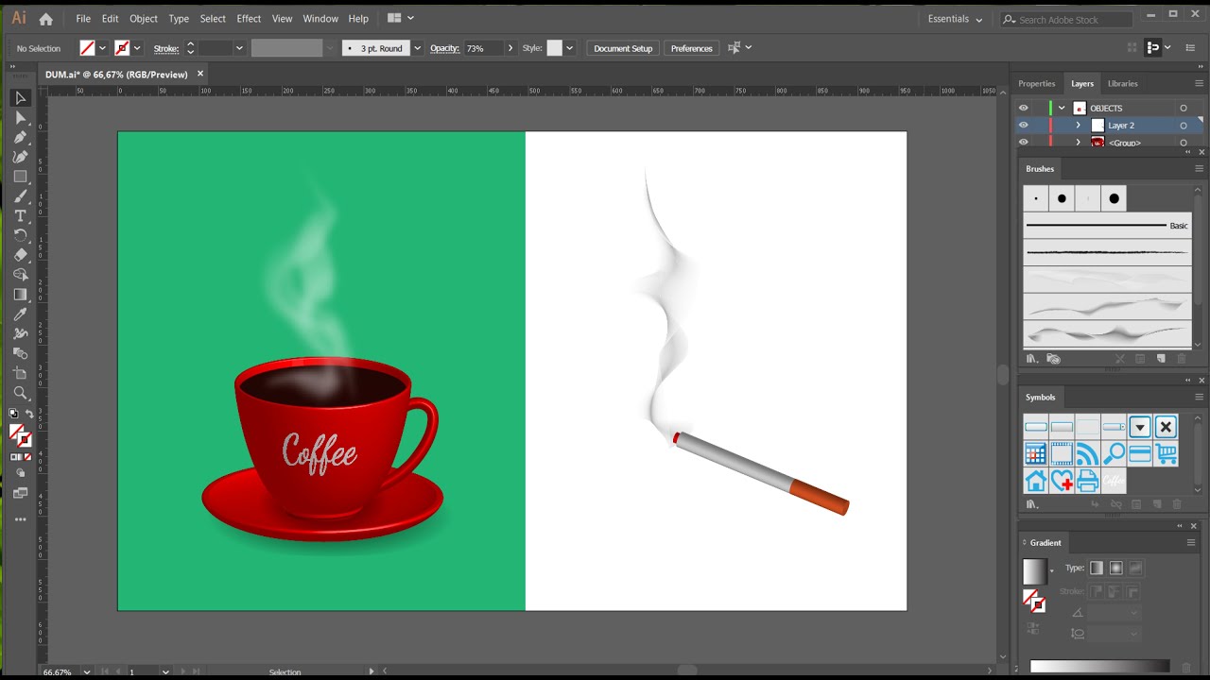Screen dimensions: 1210x680
Task: Click target circle of OBJECTS layer
Action: [x=1183, y=108]
